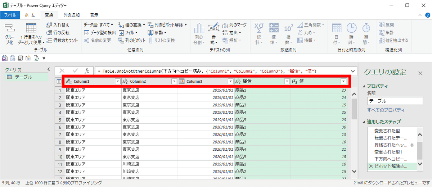Click the 集計 (Aggregate) command
This screenshot has width=432, height=187.
[x=386, y=33]
